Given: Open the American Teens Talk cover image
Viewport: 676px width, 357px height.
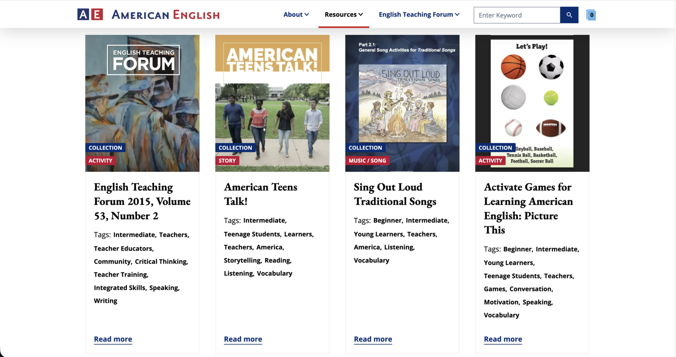Looking at the screenshot, I should click(x=273, y=103).
